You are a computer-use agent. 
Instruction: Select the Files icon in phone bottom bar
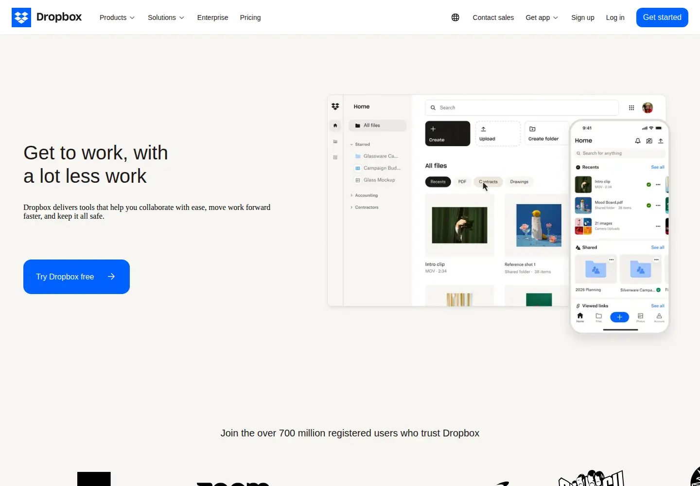pos(599,317)
